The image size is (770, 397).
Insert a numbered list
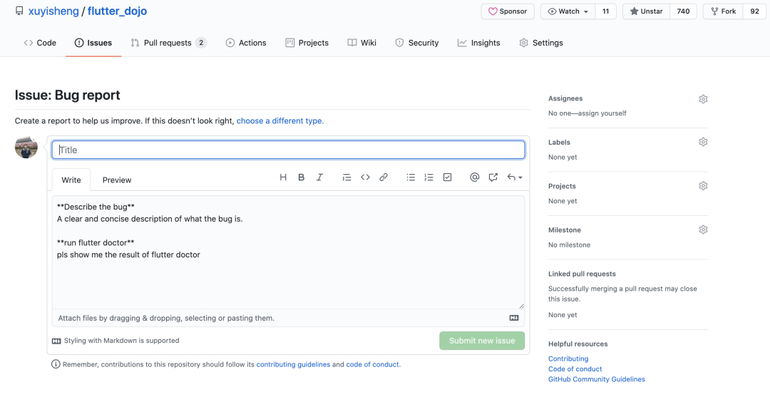(428, 177)
